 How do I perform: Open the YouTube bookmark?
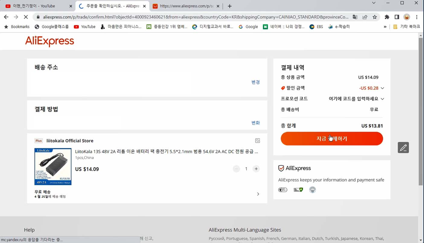(x=84, y=27)
